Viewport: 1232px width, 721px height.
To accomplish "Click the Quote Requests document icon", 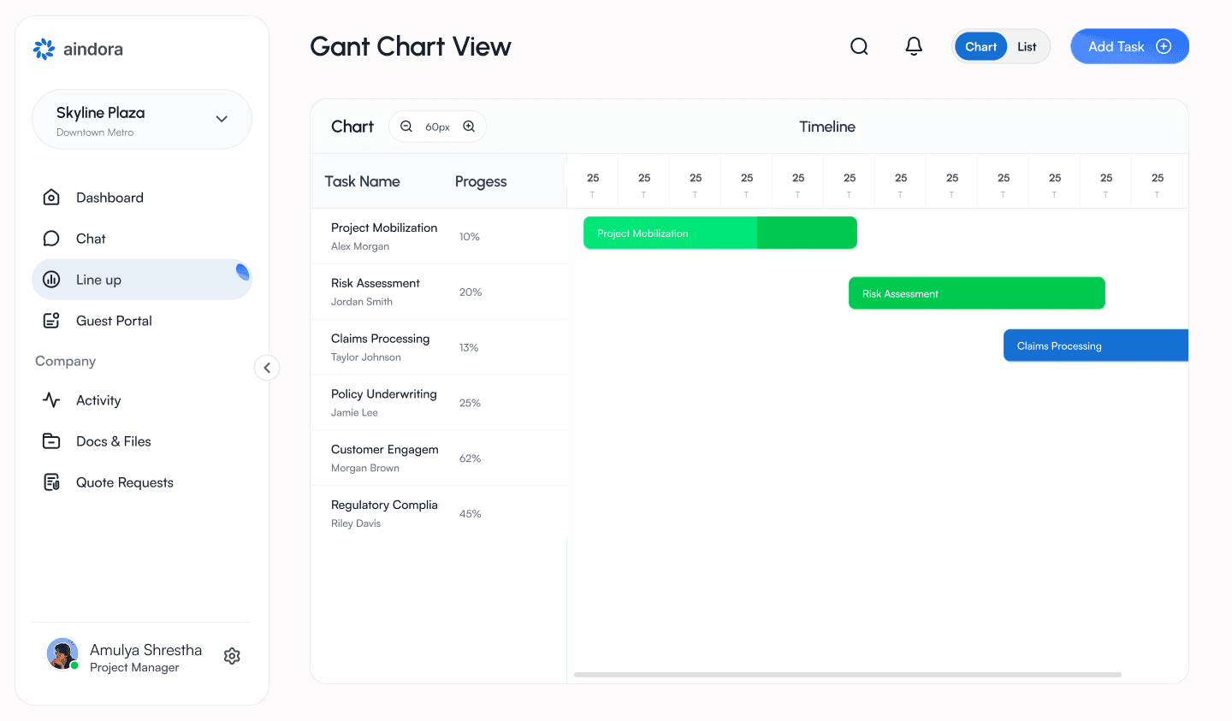I will coord(51,482).
